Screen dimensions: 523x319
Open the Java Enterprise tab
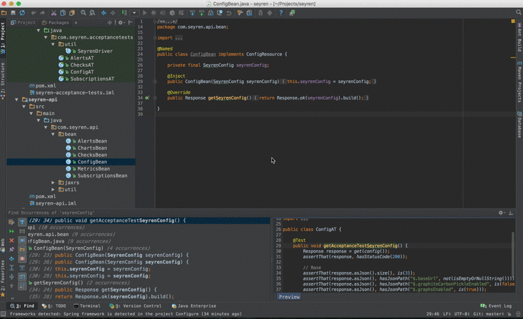194,306
